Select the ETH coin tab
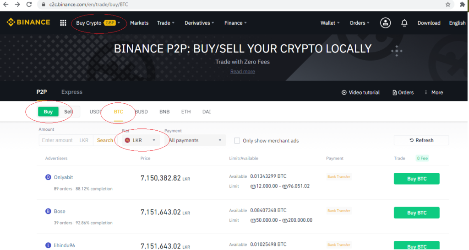469x250 pixels. coord(186,112)
